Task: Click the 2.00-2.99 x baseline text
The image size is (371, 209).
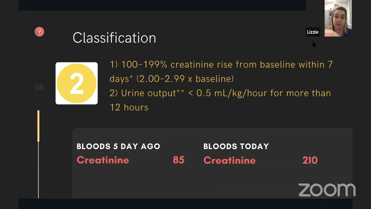Action: pyautogui.click(x=185, y=79)
